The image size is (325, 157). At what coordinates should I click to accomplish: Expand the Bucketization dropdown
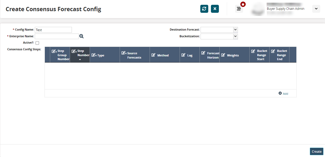click(235, 36)
